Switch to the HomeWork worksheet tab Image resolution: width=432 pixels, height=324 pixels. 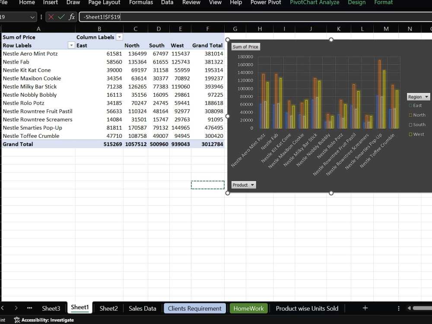coord(248,308)
